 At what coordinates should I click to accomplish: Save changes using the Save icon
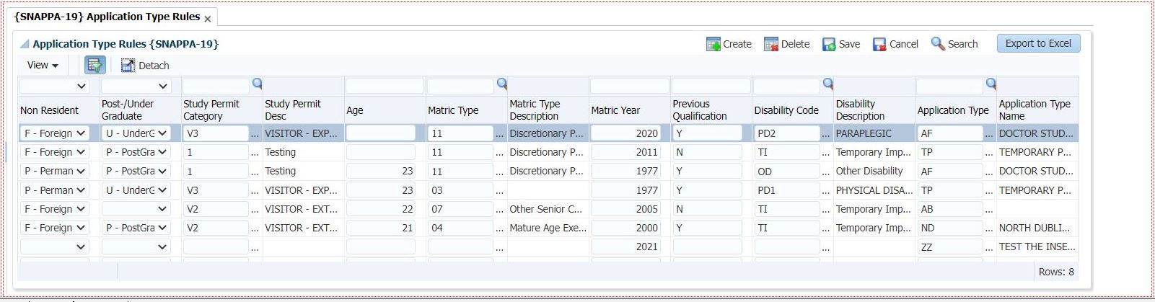[x=829, y=44]
